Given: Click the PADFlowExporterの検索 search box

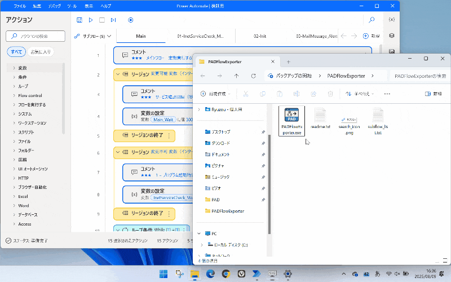Looking at the screenshot, I should [420, 76].
